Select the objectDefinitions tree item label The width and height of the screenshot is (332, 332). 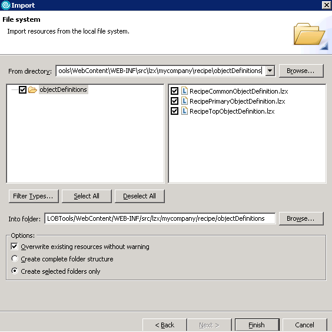64,89
